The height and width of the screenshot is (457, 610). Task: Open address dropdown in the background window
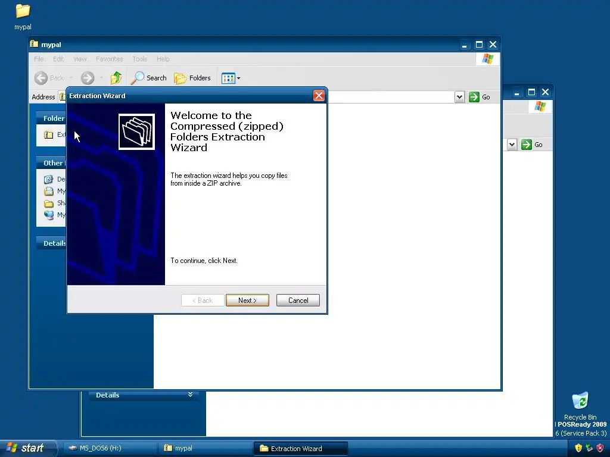[x=512, y=145]
